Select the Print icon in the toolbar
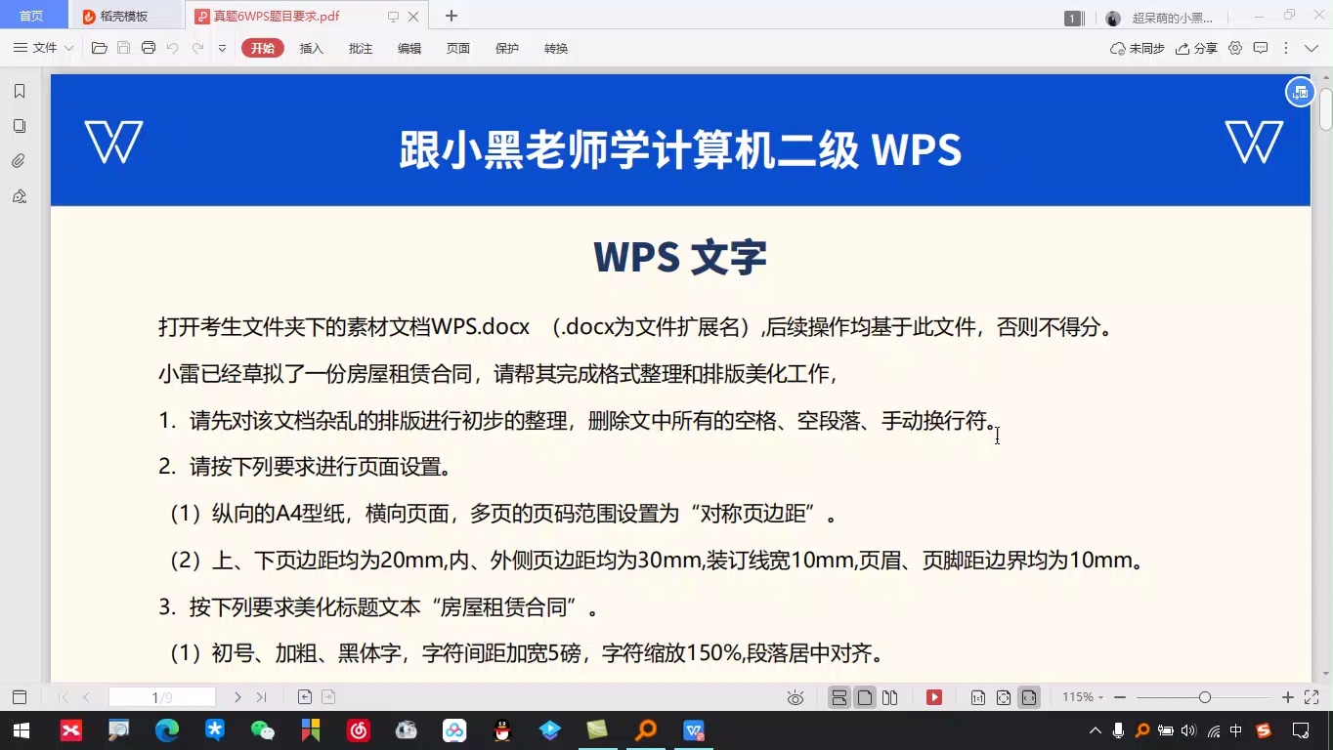 coord(148,47)
